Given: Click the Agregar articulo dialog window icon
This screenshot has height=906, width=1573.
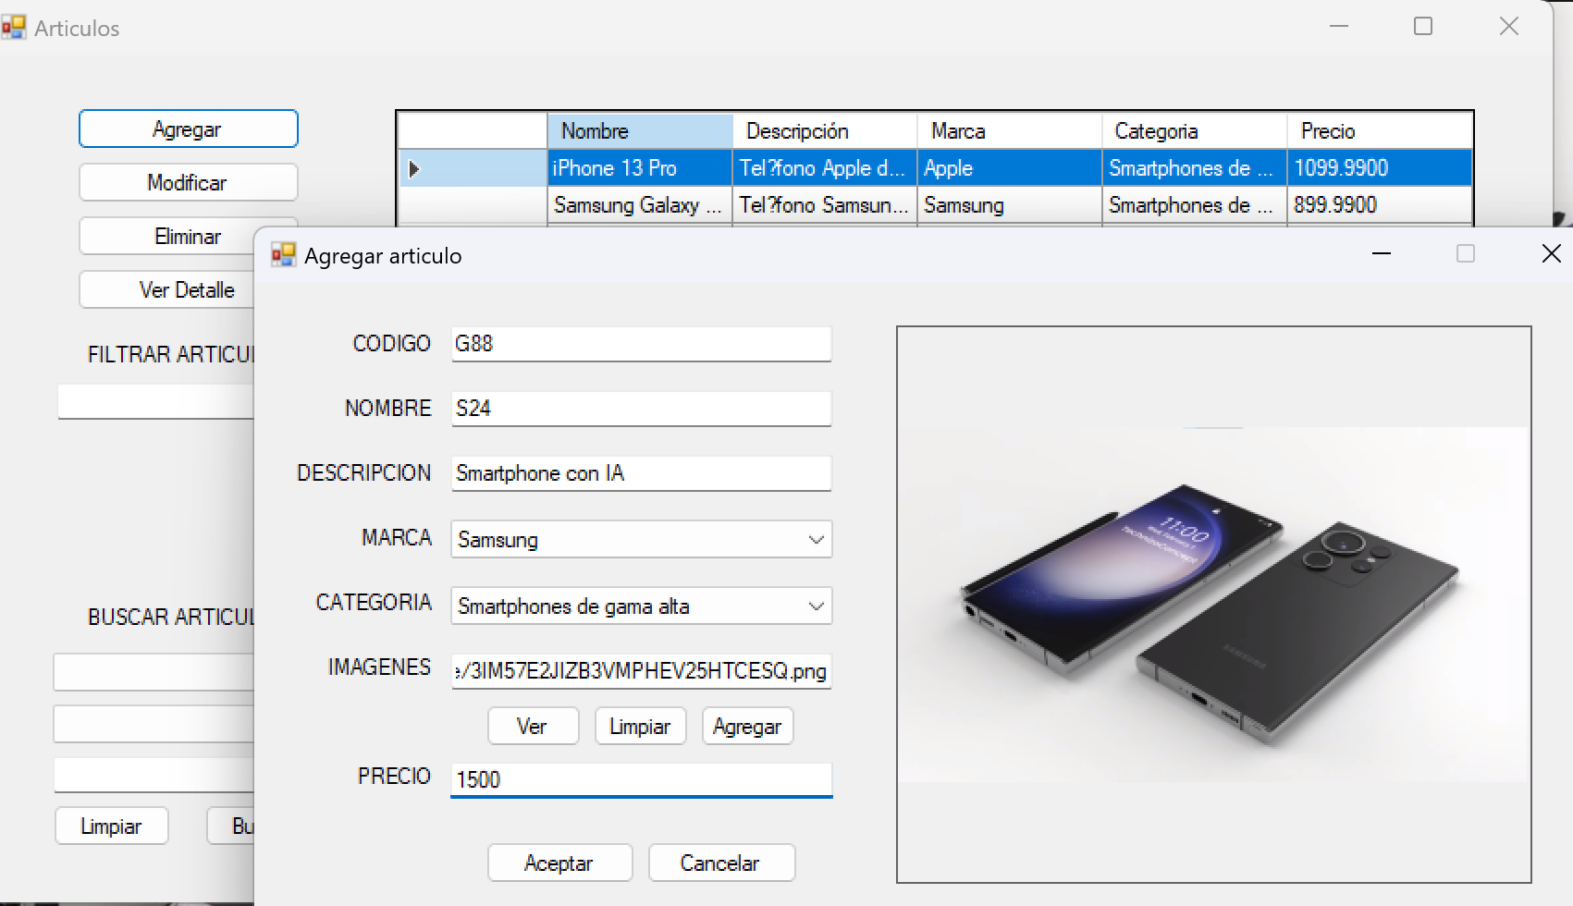Looking at the screenshot, I should (283, 255).
